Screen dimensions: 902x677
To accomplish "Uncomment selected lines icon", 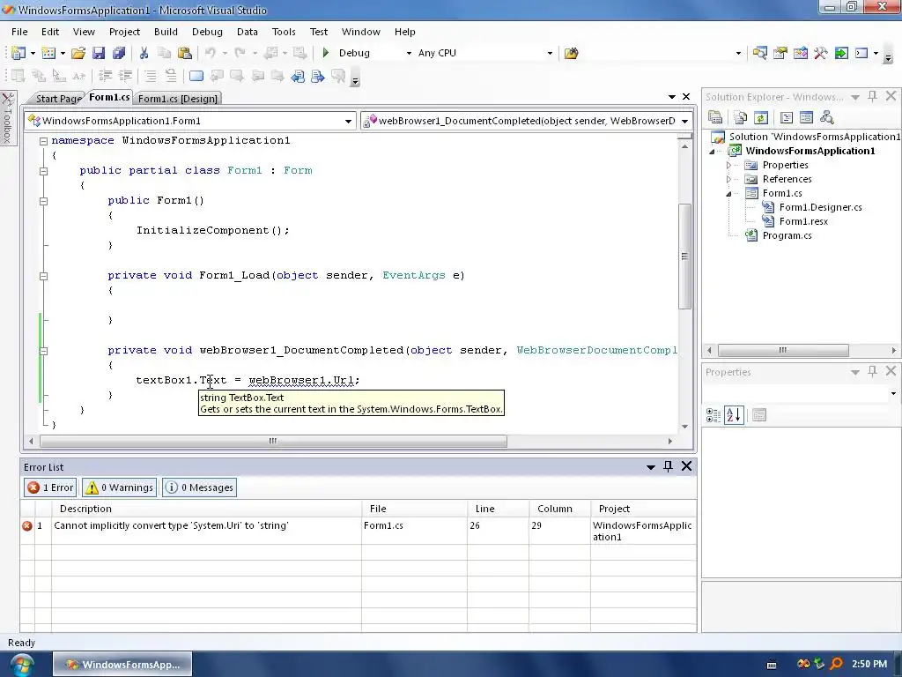I will click(x=170, y=76).
